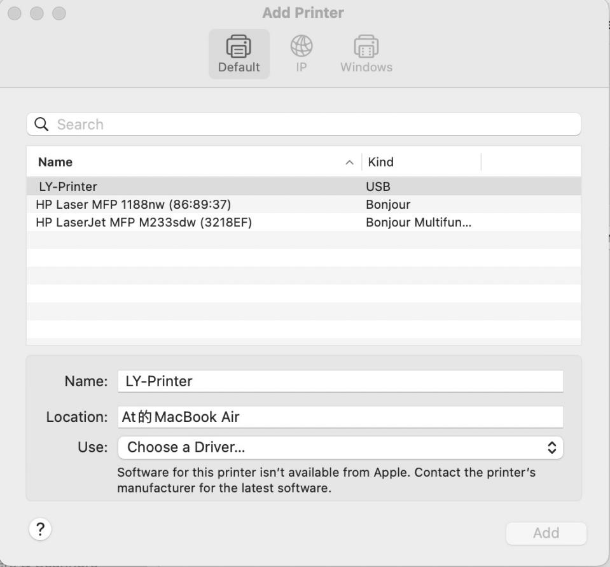The width and height of the screenshot is (610, 567).
Task: Click the sort arrow in Name column
Action: (x=349, y=162)
